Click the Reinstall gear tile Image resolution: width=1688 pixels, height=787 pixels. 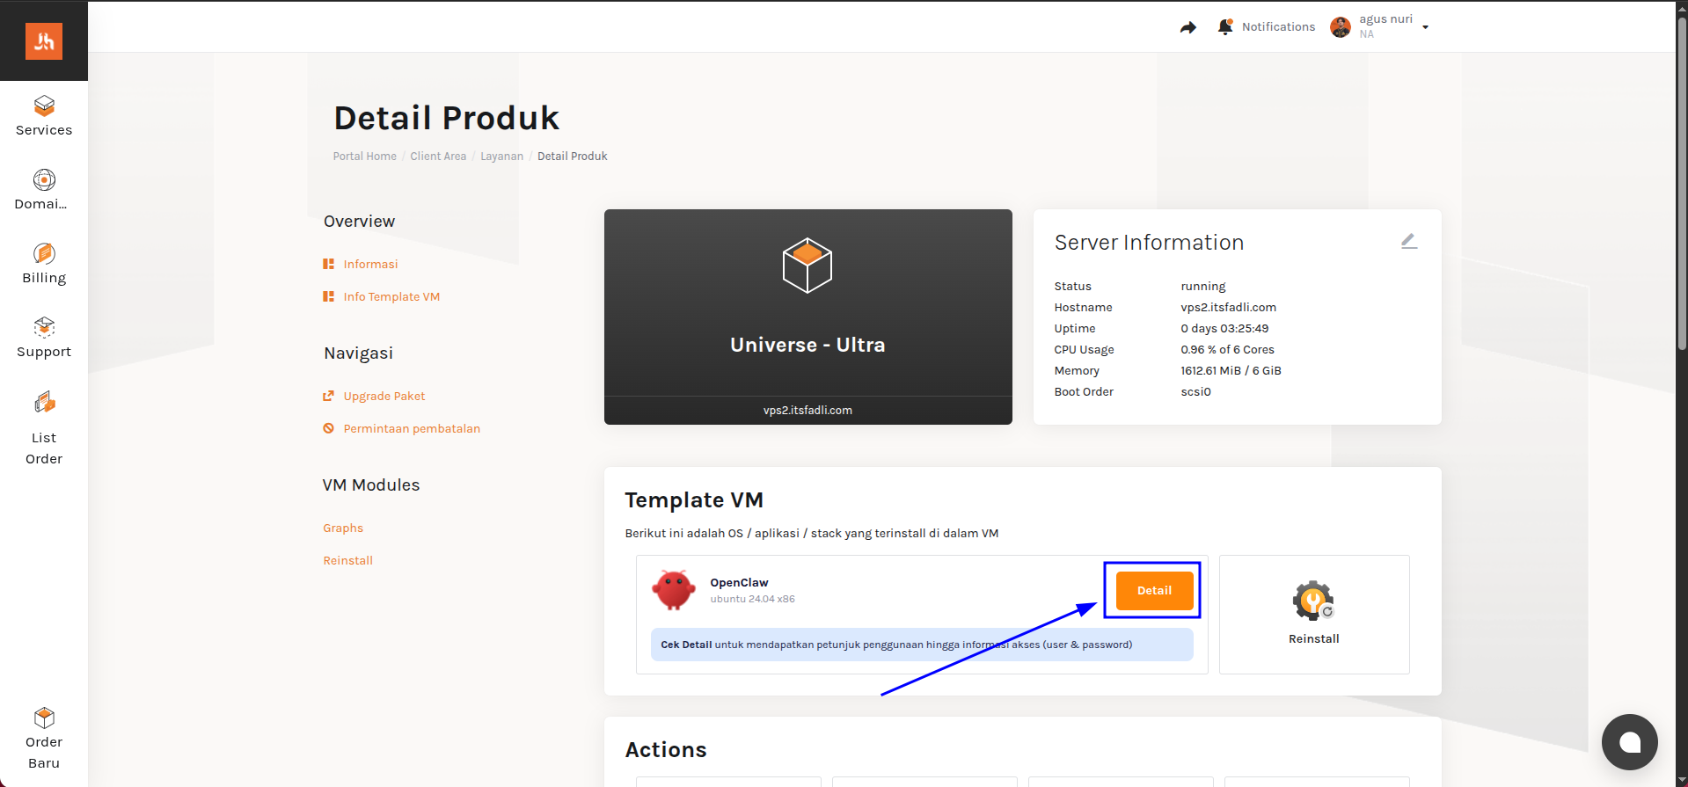click(x=1313, y=614)
